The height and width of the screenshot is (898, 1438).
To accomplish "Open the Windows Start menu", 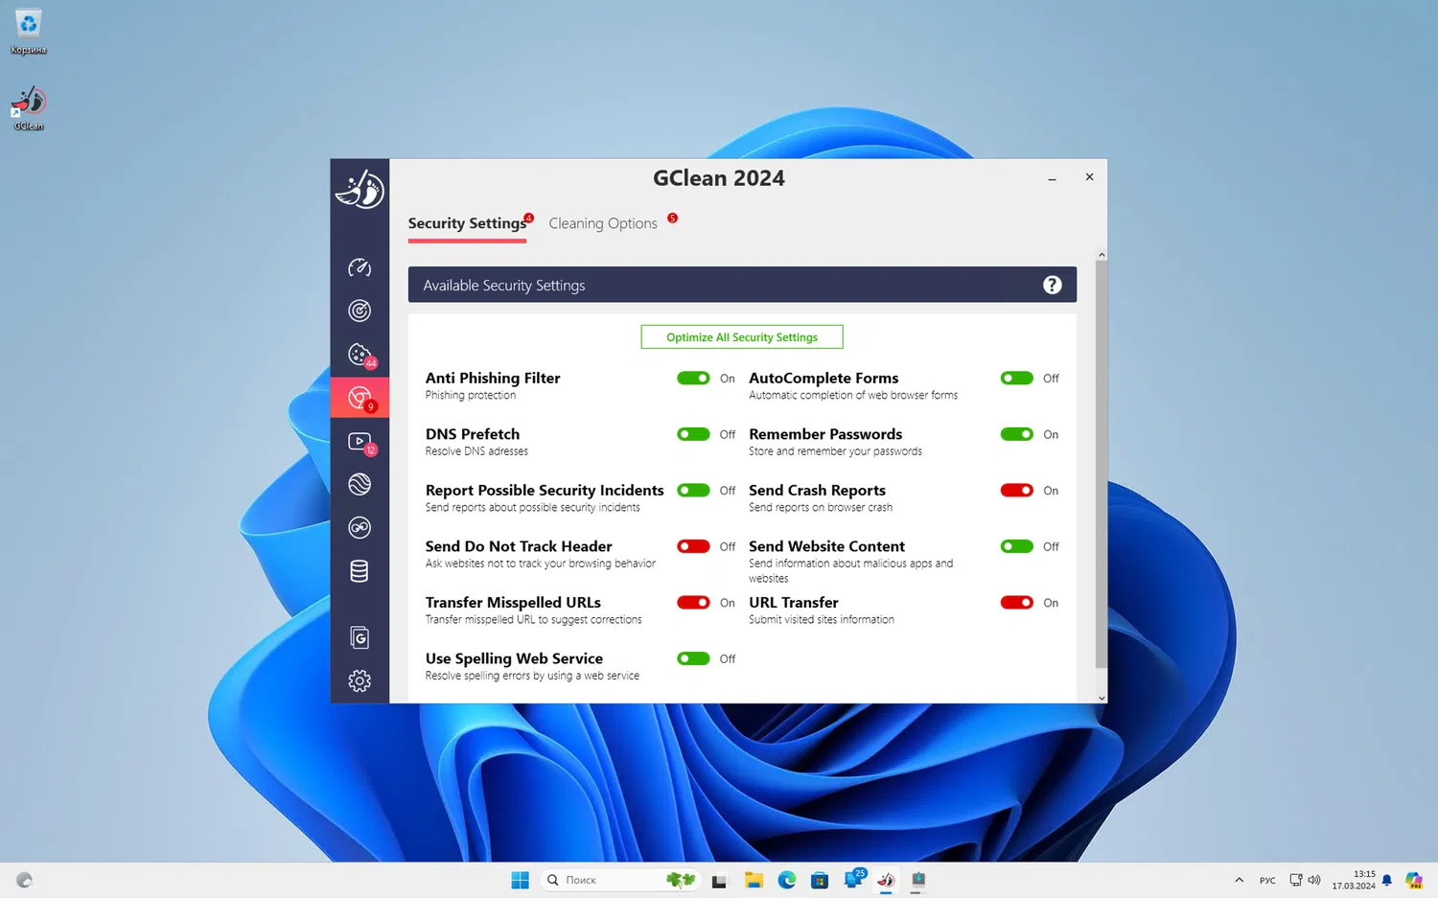I will (521, 880).
